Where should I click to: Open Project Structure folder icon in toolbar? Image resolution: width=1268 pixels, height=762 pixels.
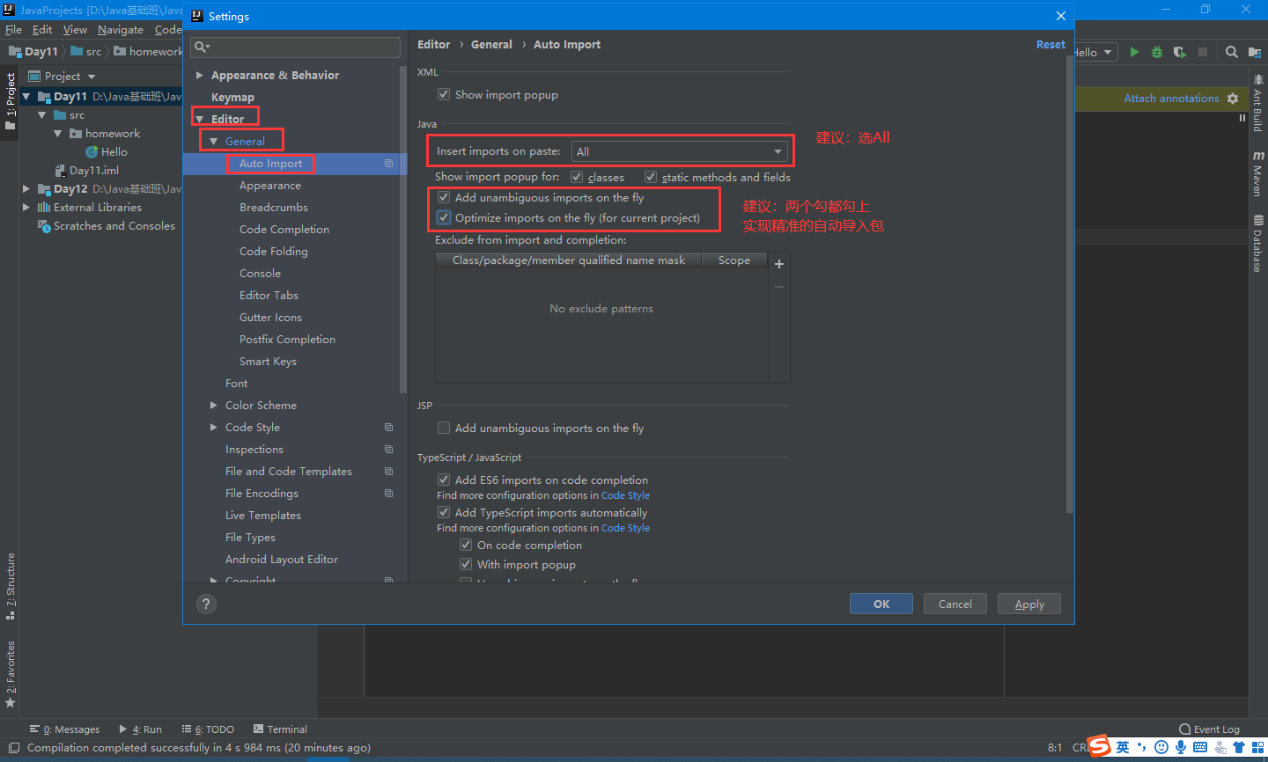click(x=1254, y=52)
